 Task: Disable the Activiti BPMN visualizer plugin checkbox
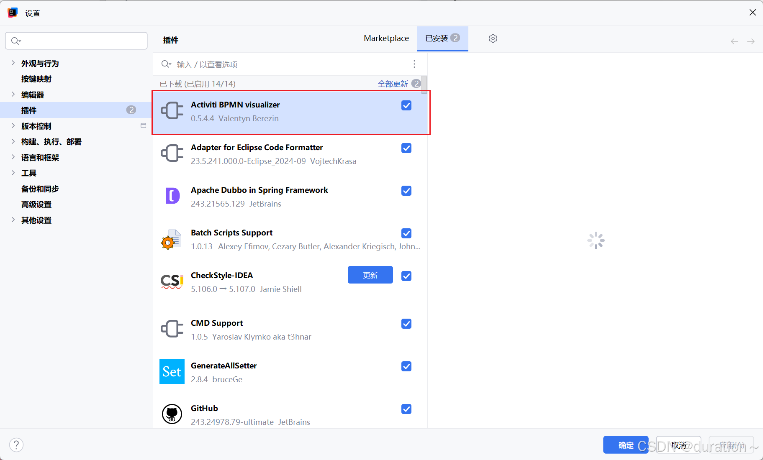click(406, 105)
